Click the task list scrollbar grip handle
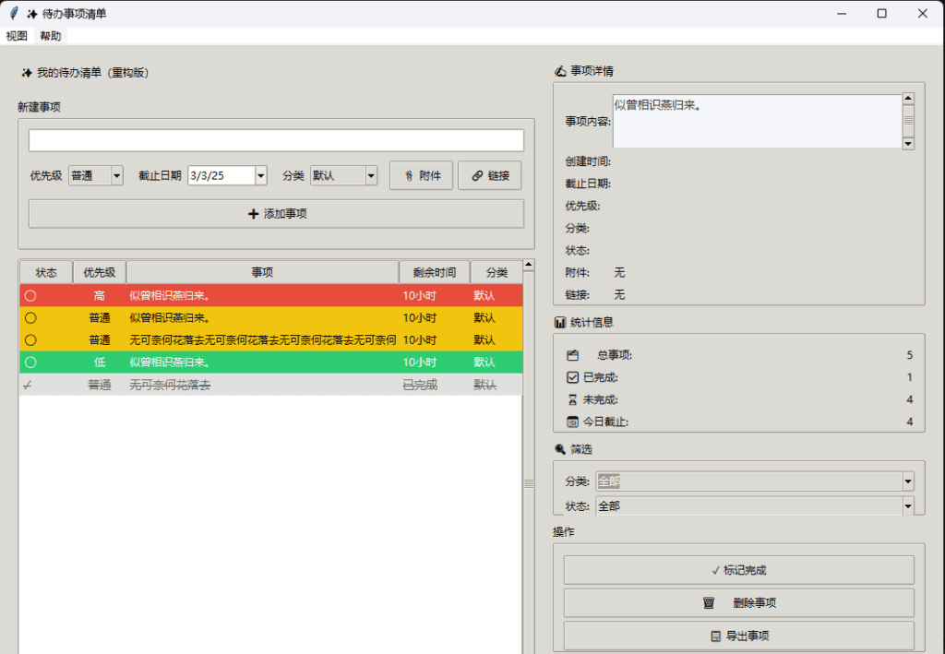945x654 pixels. pyautogui.click(x=529, y=483)
